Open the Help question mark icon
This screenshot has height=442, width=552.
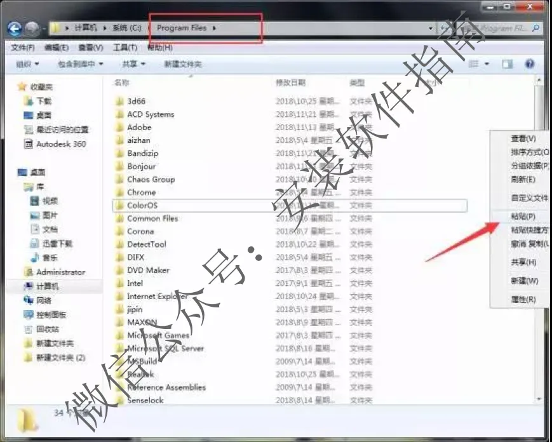pos(530,64)
